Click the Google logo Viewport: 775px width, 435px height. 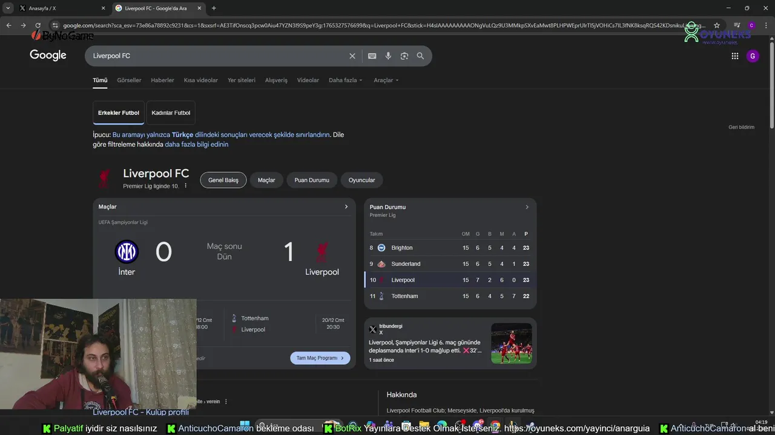[48, 56]
